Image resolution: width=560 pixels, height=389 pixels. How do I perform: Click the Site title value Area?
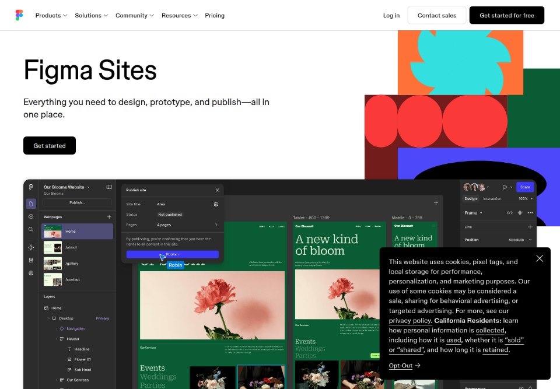[161, 204]
